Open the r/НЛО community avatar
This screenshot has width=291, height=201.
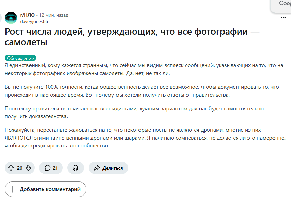(11, 18)
